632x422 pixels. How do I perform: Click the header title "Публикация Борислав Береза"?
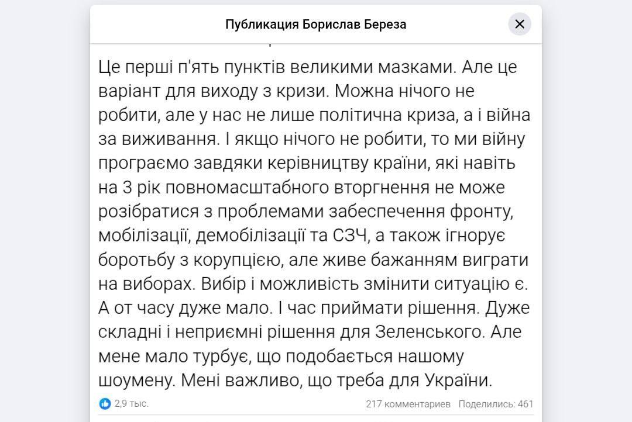coord(316,25)
